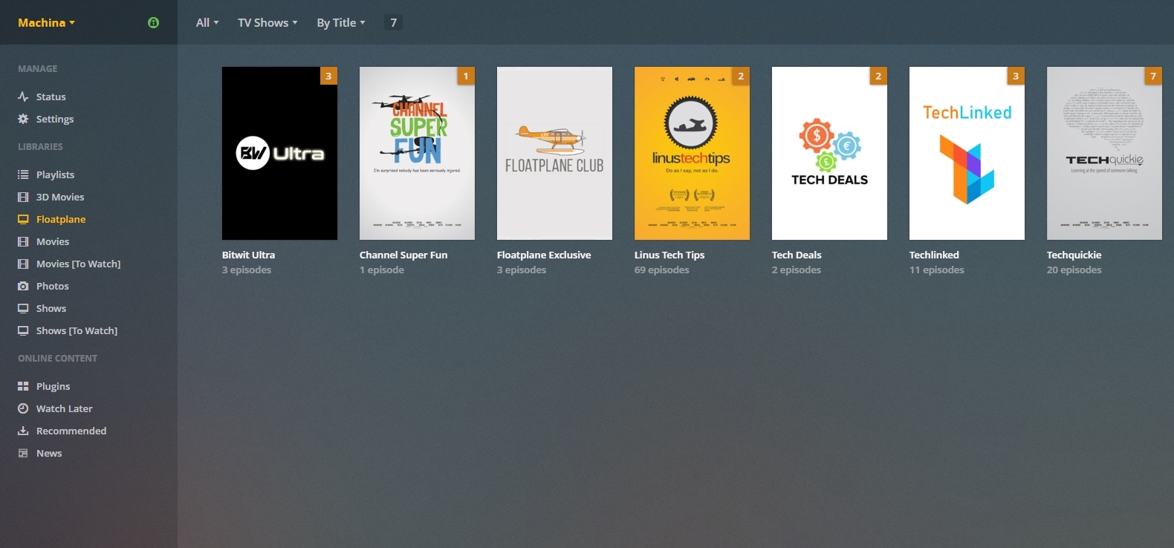Viewport: 1174px width, 548px height.
Task: Open the Channel Super Fun poster
Action: (417, 153)
